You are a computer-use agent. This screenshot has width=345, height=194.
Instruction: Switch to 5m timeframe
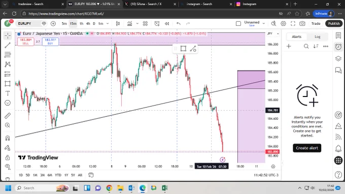click(x=64, y=23)
